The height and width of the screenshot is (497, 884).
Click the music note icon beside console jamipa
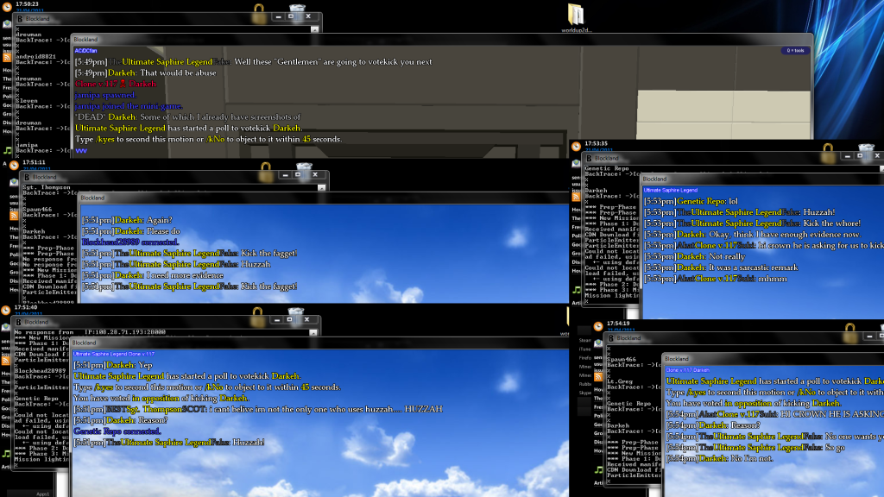click(7, 150)
